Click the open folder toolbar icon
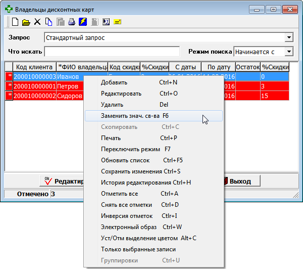 point(26,22)
